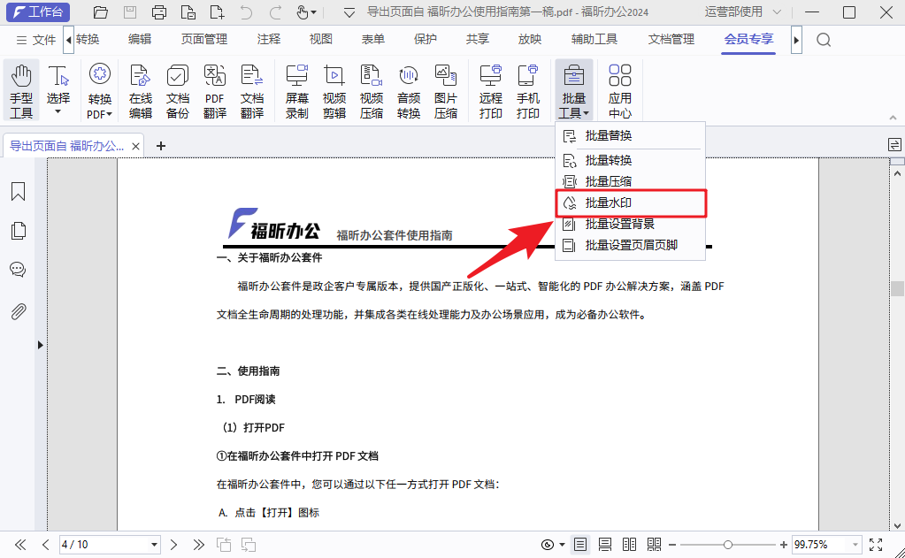Open the bookmarks panel in left sidebar
Screen dimensions: 905x558
tap(18, 191)
